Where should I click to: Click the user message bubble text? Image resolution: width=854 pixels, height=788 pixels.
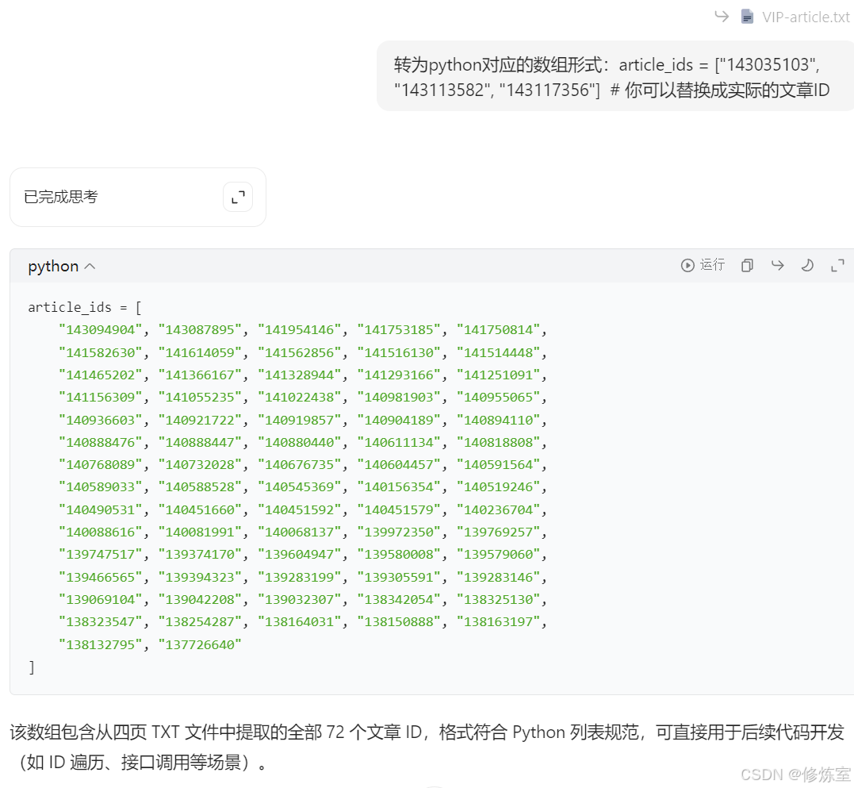[x=611, y=77]
